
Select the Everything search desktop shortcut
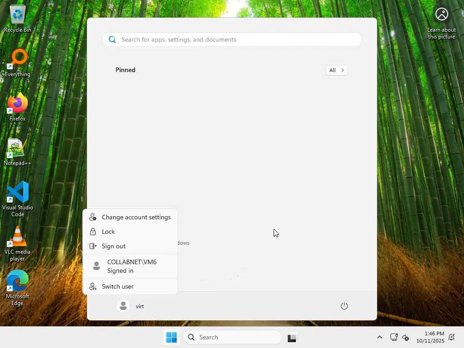pyautogui.click(x=18, y=63)
